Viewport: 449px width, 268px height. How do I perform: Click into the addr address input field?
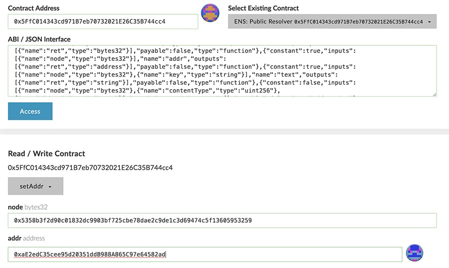(205, 254)
